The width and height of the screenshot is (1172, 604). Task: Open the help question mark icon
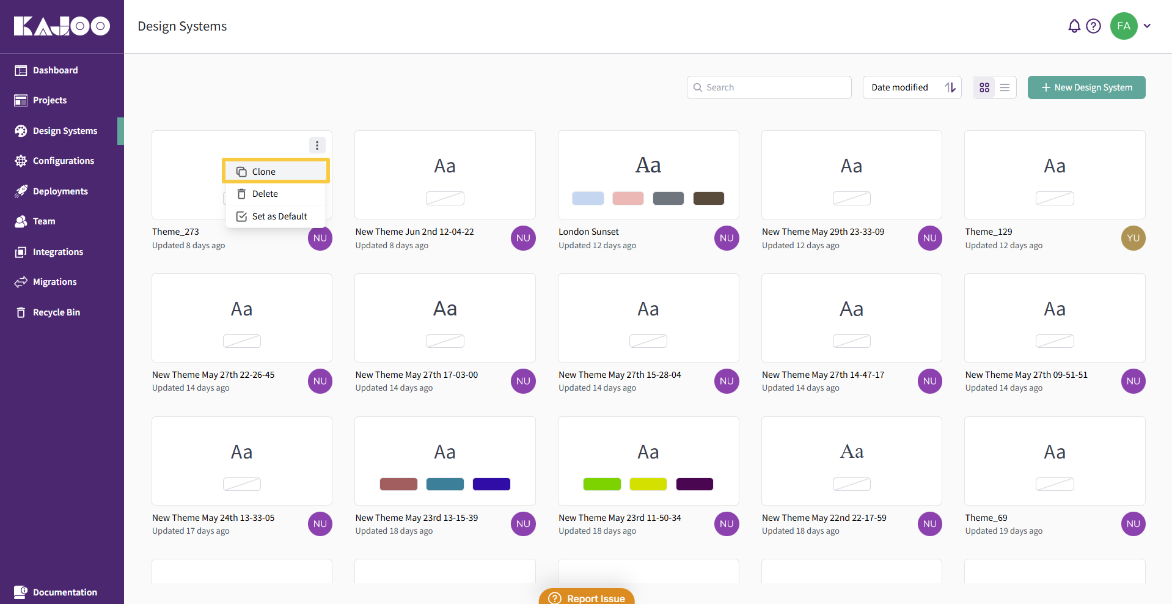pos(1093,26)
